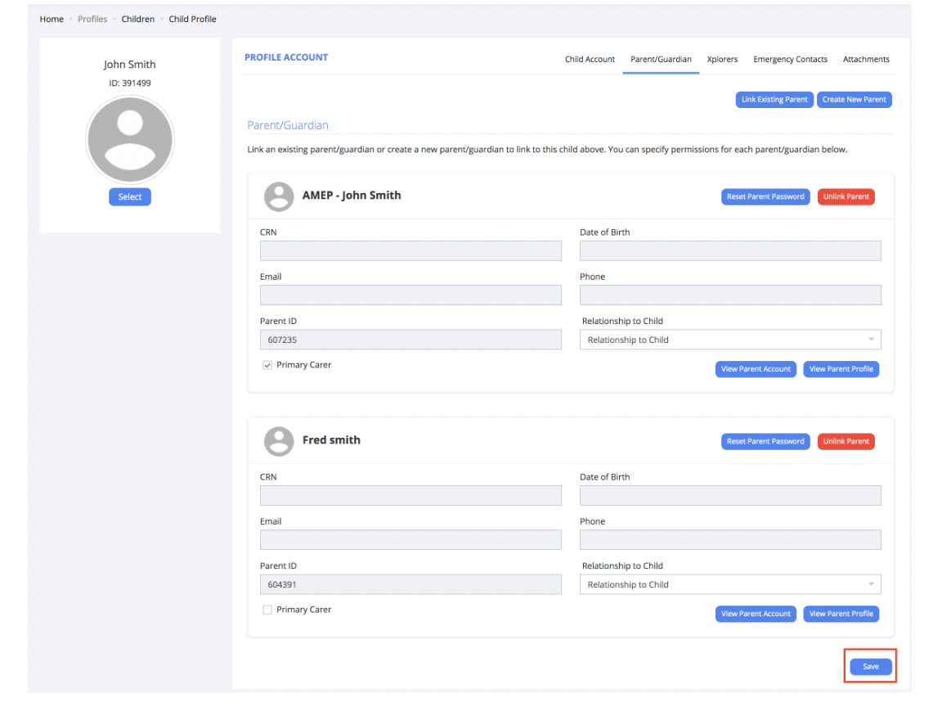Reset John Smith's parent password
This screenshot has height=712, width=942.
tap(765, 196)
